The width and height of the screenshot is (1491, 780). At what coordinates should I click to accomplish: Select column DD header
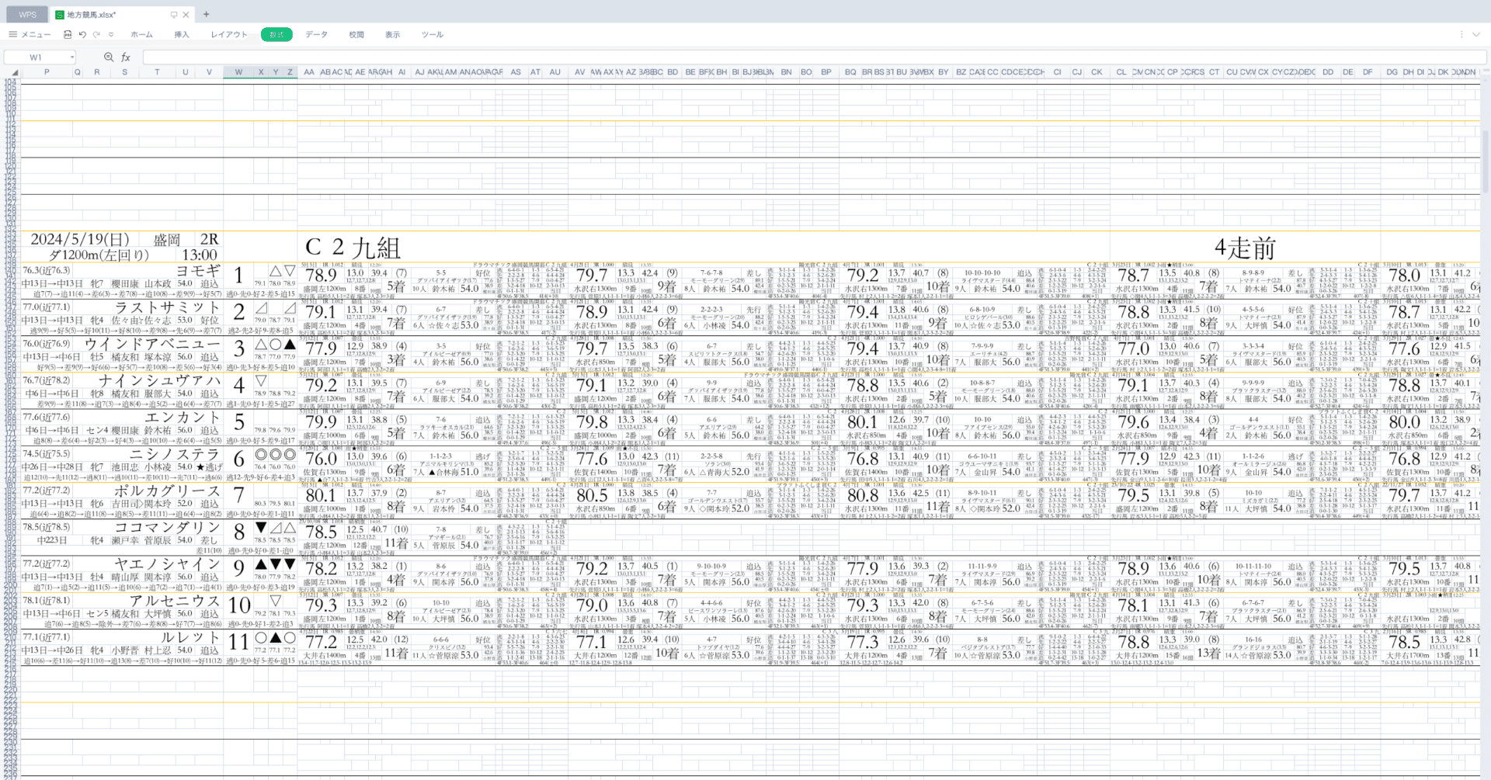(x=1329, y=72)
